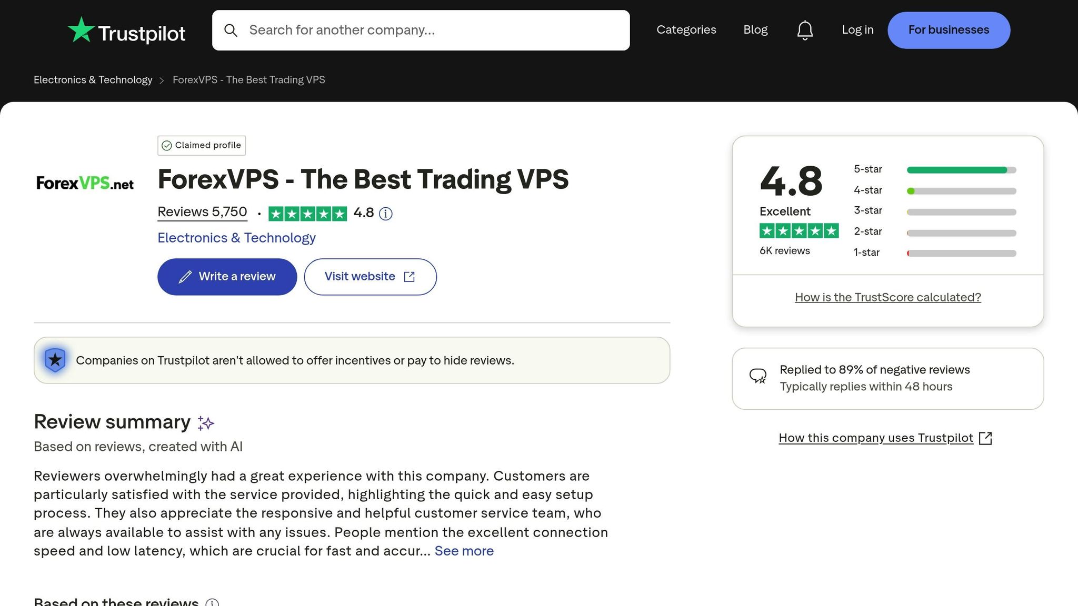Image resolution: width=1078 pixels, height=606 pixels.
Task: Click the info icon beside the 4.8 rating
Action: click(x=386, y=214)
